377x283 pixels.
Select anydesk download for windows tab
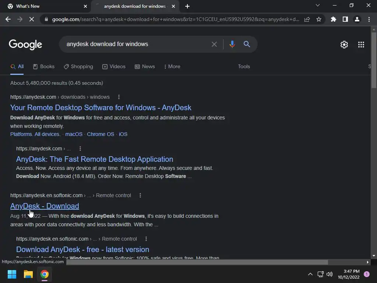click(x=135, y=6)
